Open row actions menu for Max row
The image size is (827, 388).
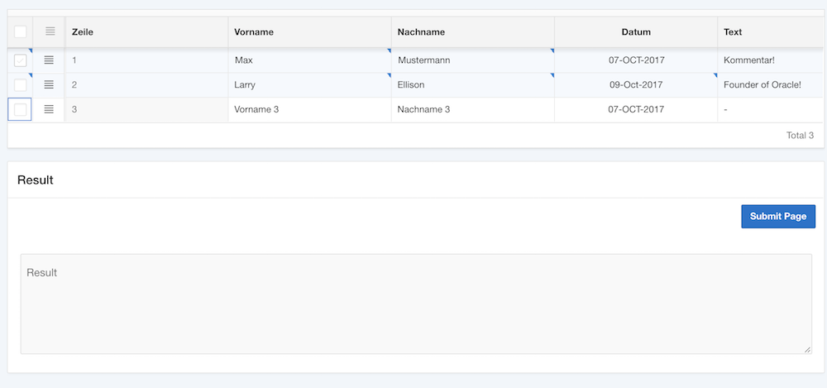pyautogui.click(x=49, y=60)
